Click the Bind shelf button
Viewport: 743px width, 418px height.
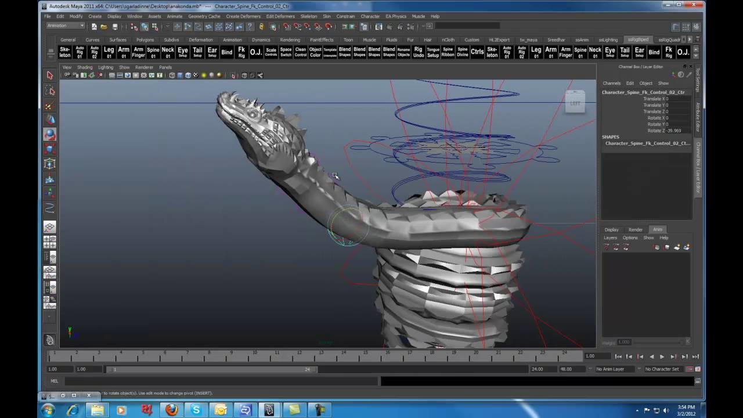coord(226,52)
